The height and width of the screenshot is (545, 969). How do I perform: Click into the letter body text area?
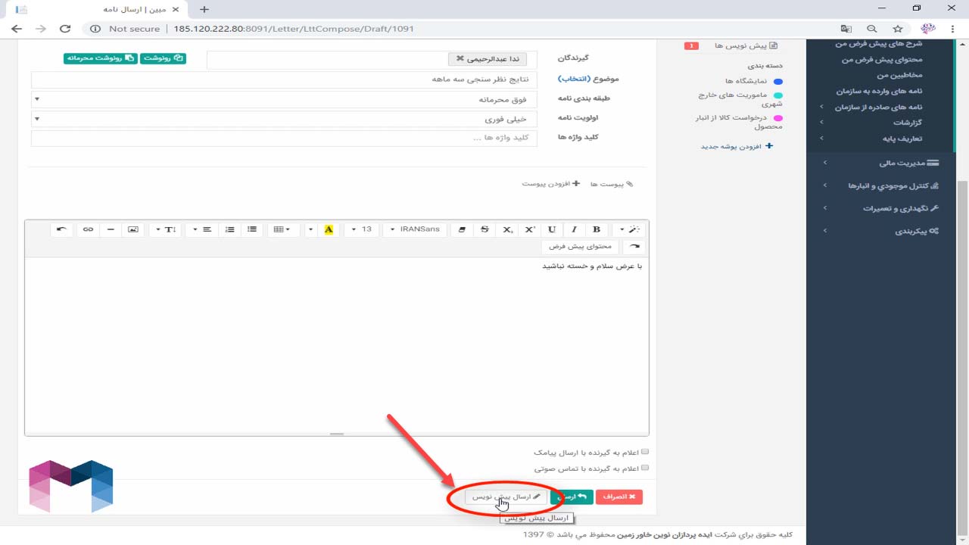(x=336, y=345)
